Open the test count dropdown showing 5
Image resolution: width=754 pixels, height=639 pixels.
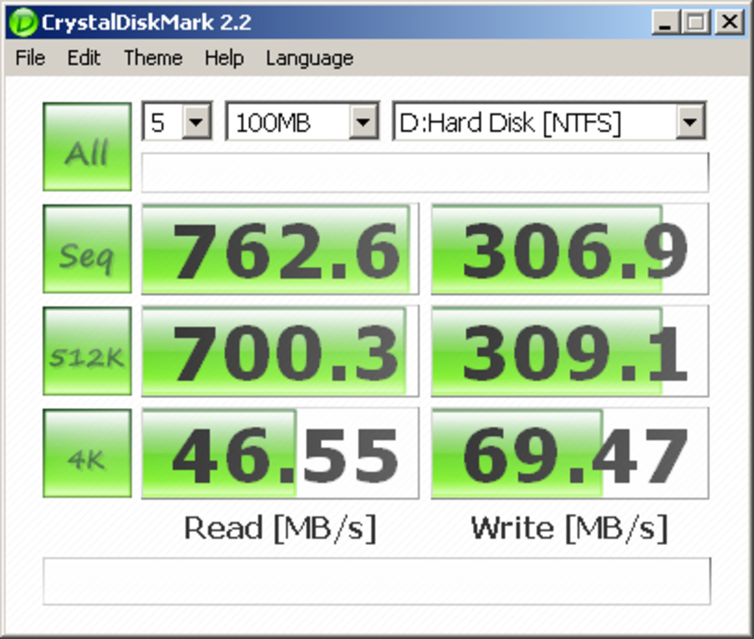[x=195, y=122]
